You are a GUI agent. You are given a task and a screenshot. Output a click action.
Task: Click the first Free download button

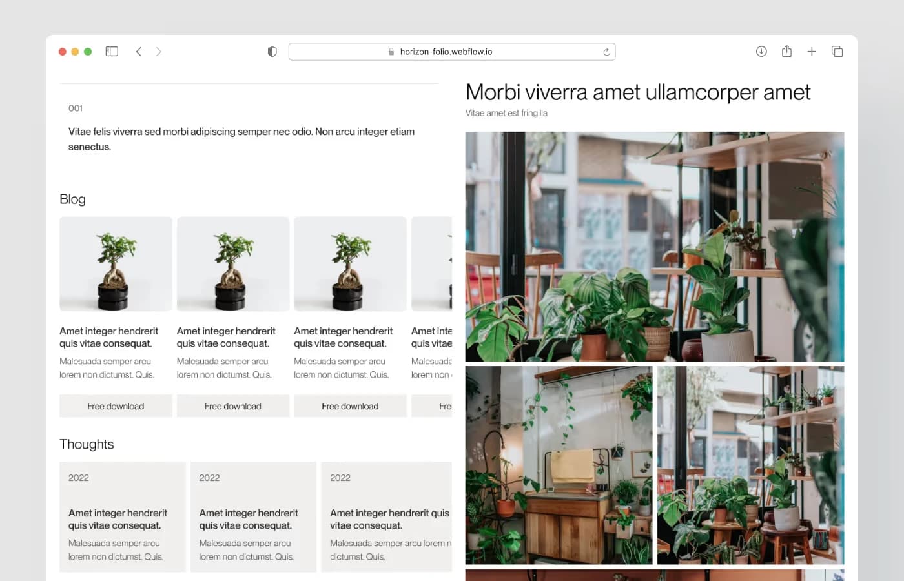click(x=116, y=406)
